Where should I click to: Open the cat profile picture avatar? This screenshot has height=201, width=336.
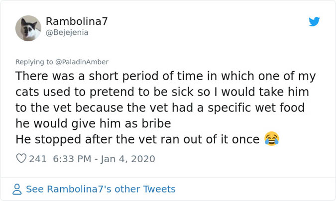(x=28, y=28)
